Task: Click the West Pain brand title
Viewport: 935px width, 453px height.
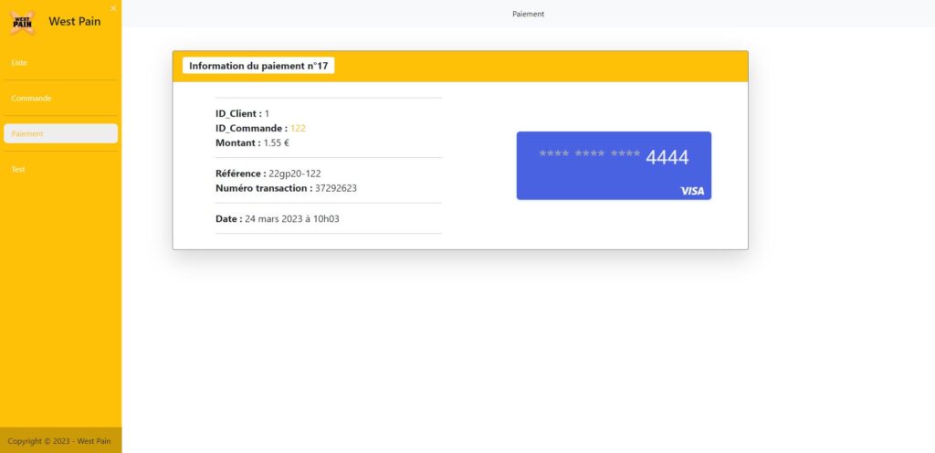Action: [x=75, y=21]
